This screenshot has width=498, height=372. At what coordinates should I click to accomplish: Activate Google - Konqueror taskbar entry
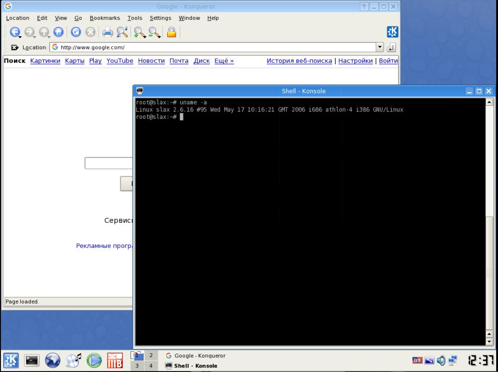tap(196, 355)
